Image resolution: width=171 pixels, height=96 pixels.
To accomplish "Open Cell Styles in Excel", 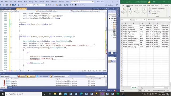I will pos(153,13).
